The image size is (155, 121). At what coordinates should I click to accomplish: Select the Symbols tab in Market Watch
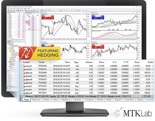(x=9, y=40)
